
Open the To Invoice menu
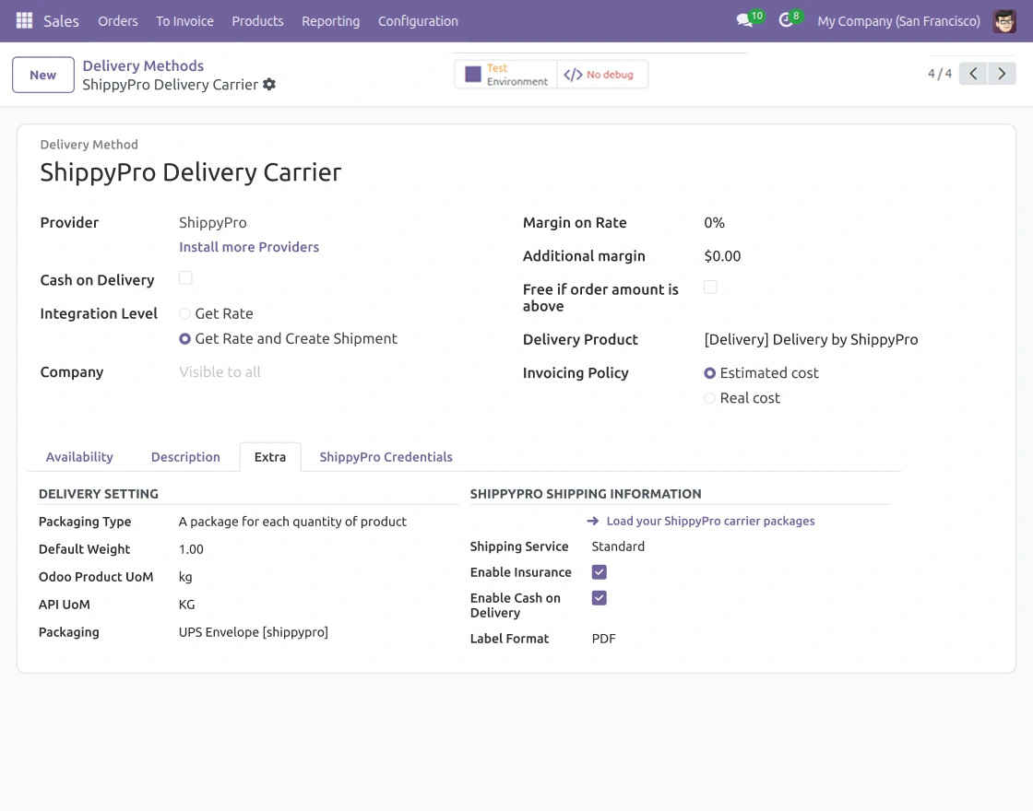click(x=184, y=21)
